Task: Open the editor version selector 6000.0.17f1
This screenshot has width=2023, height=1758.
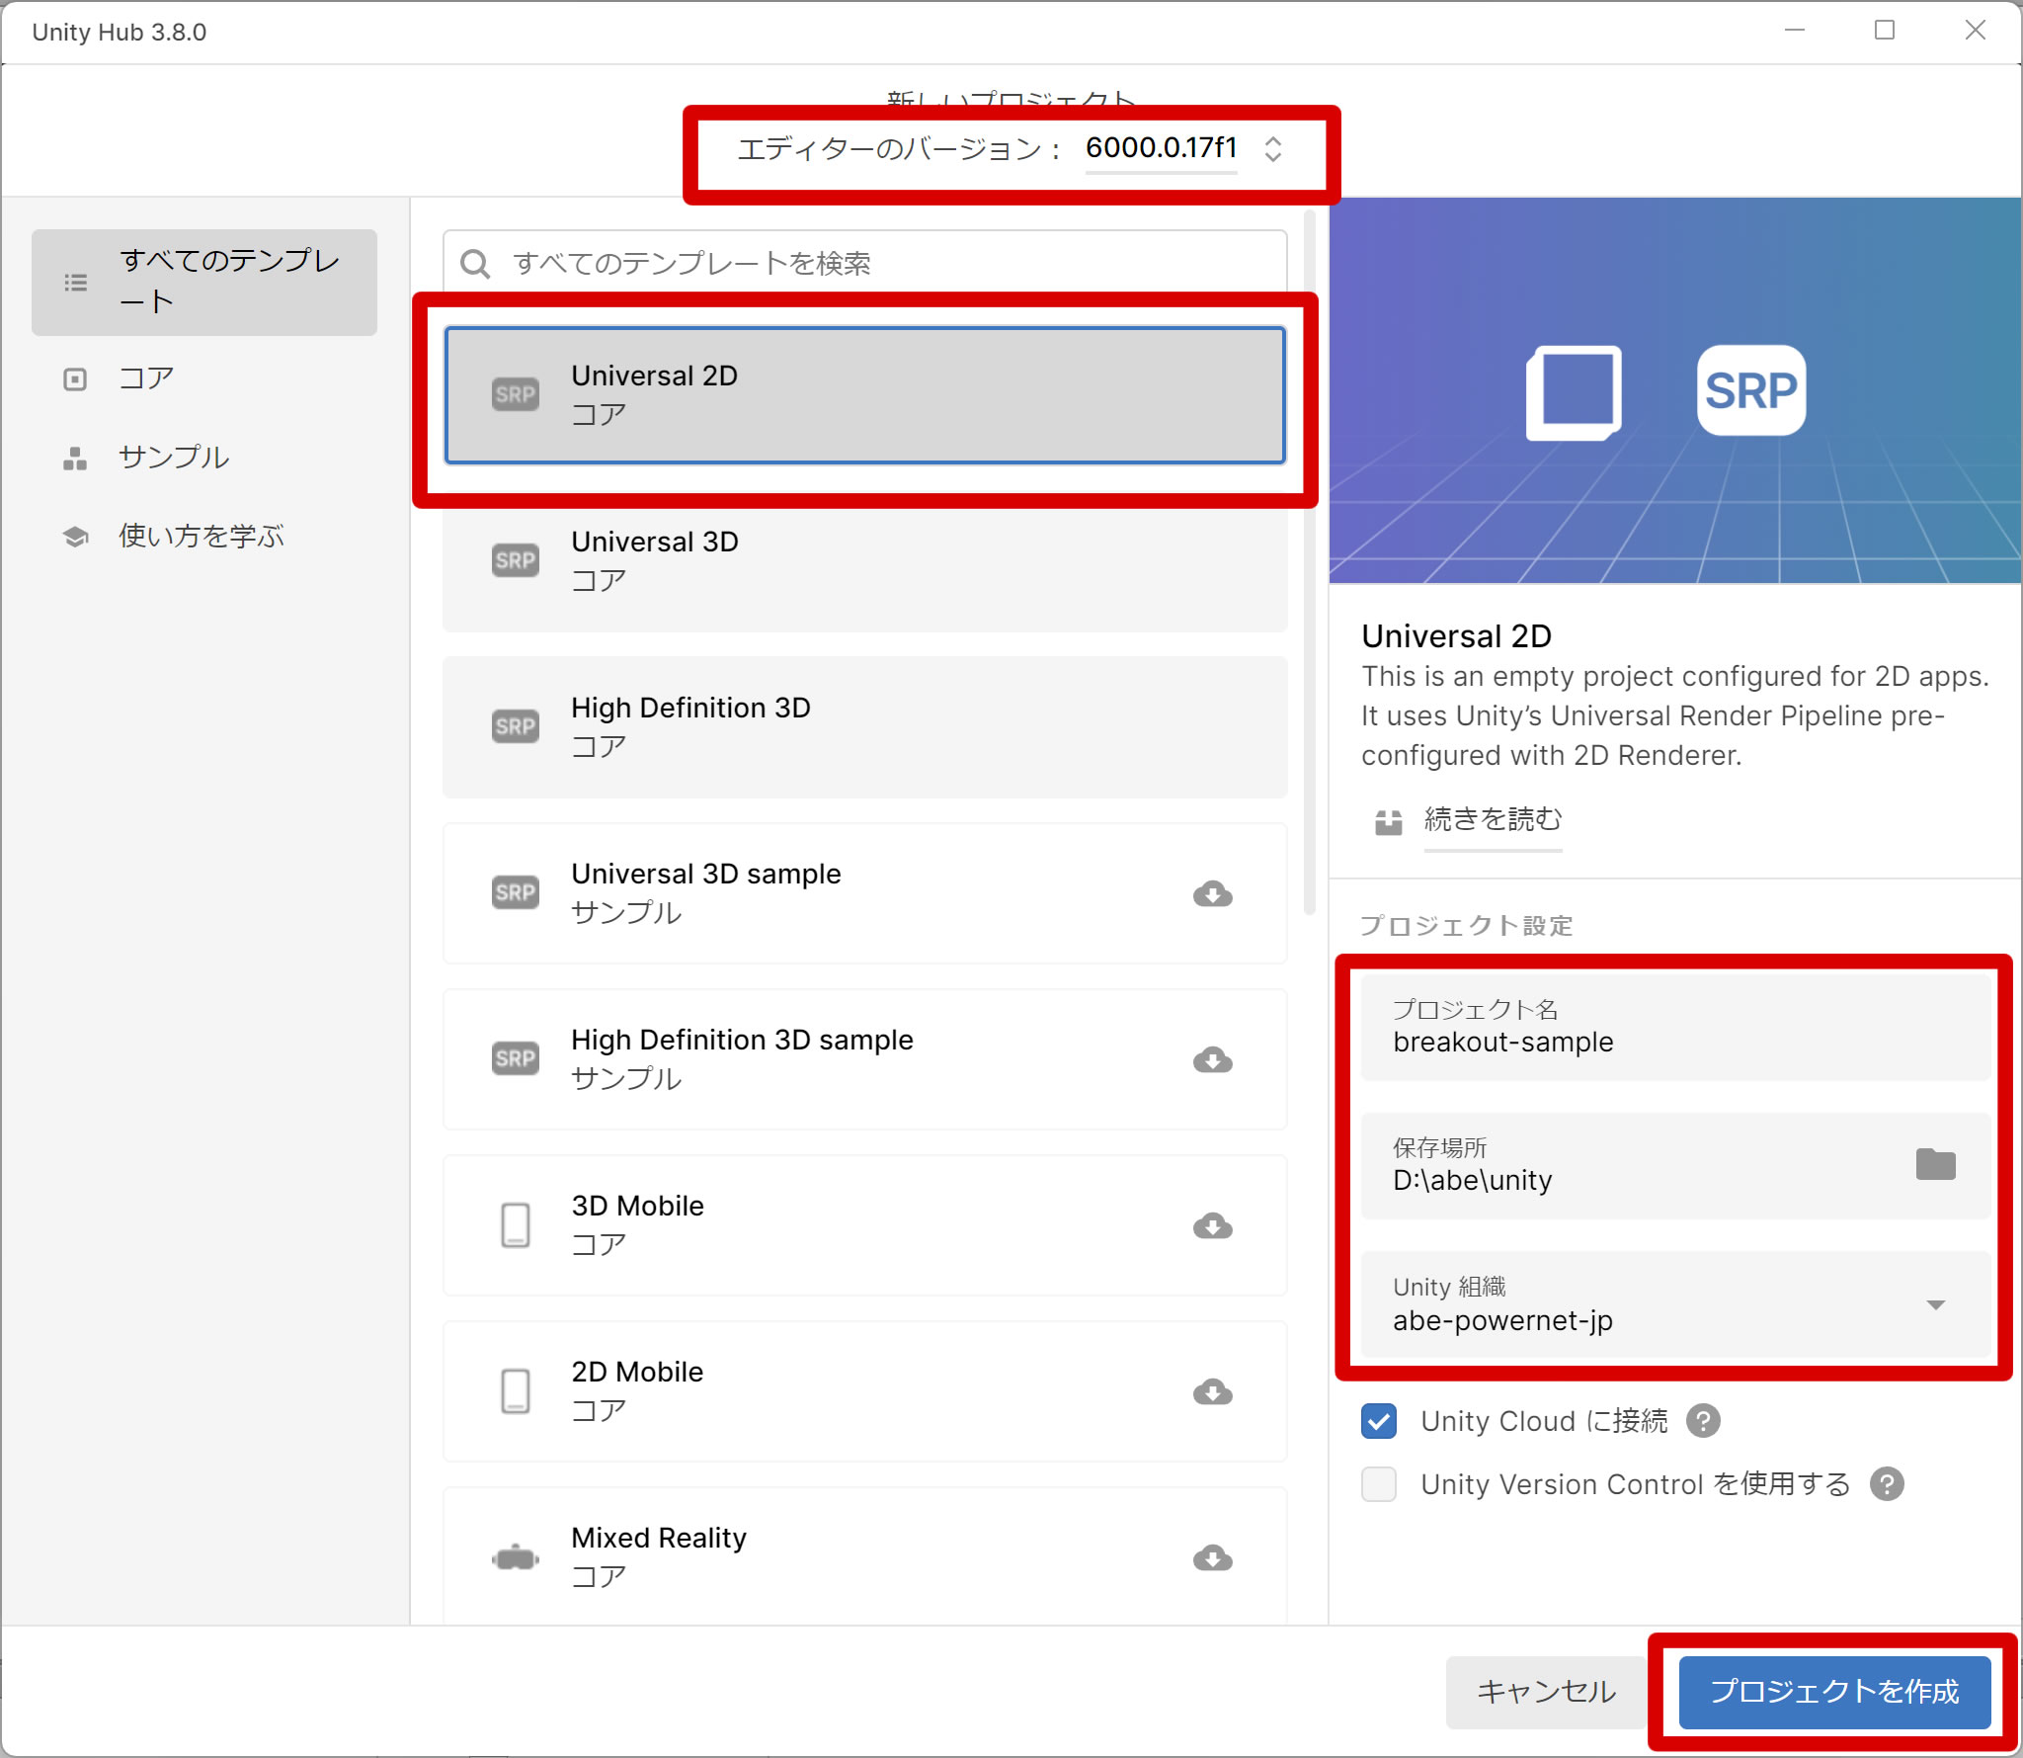Action: tap(1183, 149)
